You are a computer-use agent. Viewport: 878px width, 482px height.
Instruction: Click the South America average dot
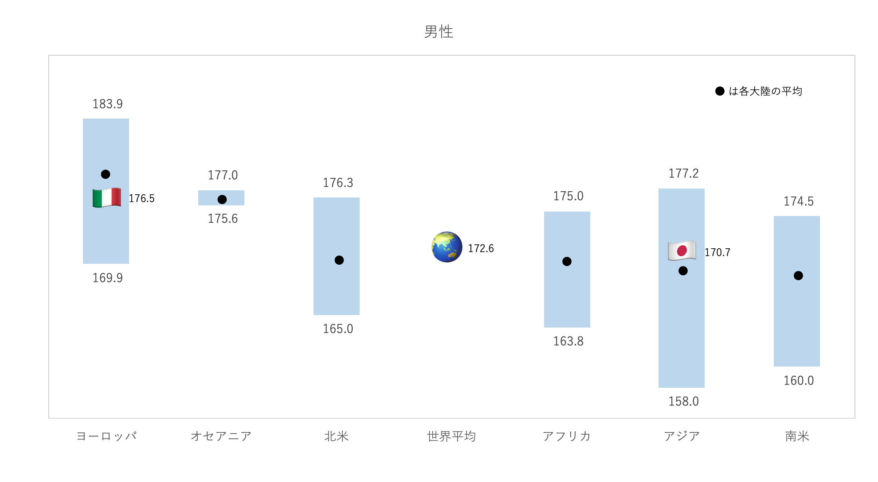(798, 276)
